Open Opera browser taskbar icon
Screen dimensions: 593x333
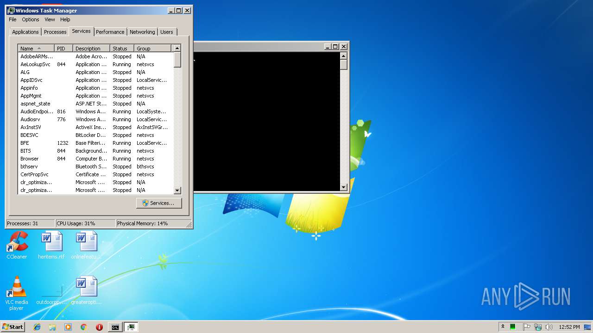click(99, 327)
